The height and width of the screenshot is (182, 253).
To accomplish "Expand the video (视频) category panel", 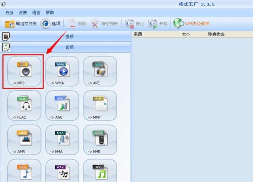I will (x=65, y=36).
